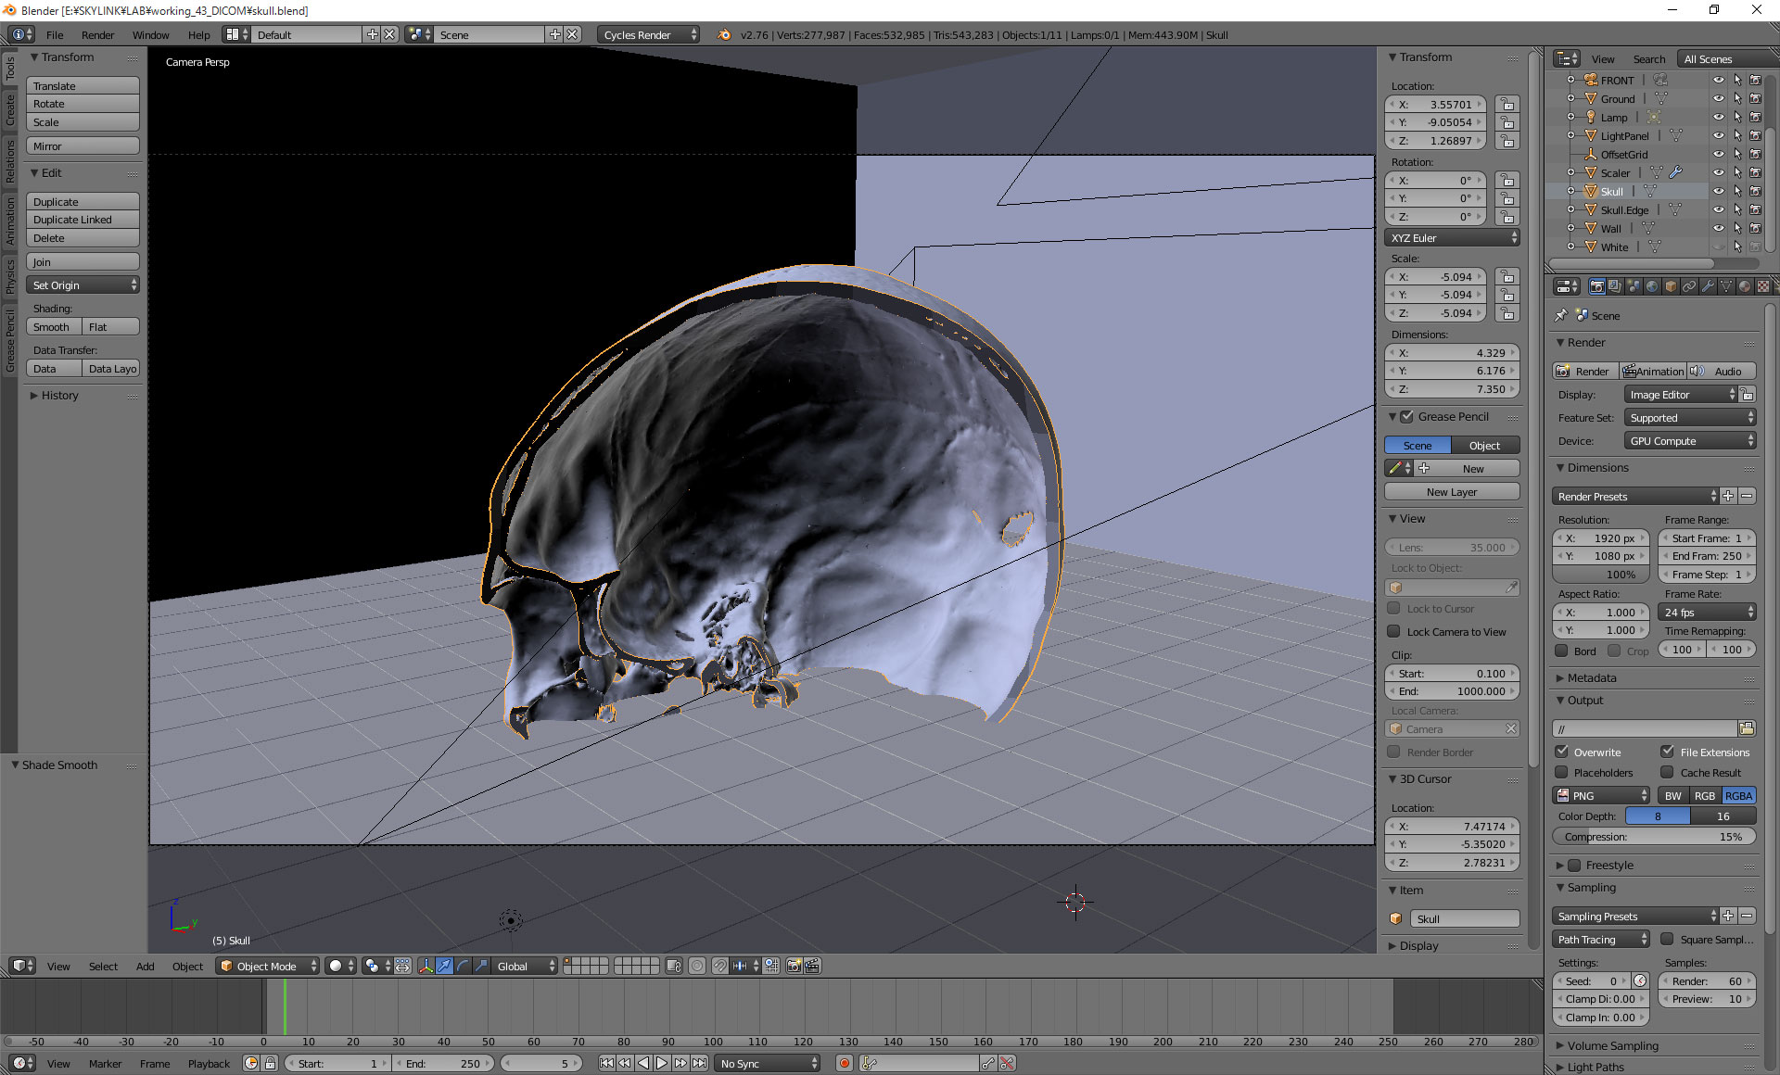Select the Translate tool in toolbar
The height and width of the screenshot is (1075, 1780).
click(x=83, y=85)
